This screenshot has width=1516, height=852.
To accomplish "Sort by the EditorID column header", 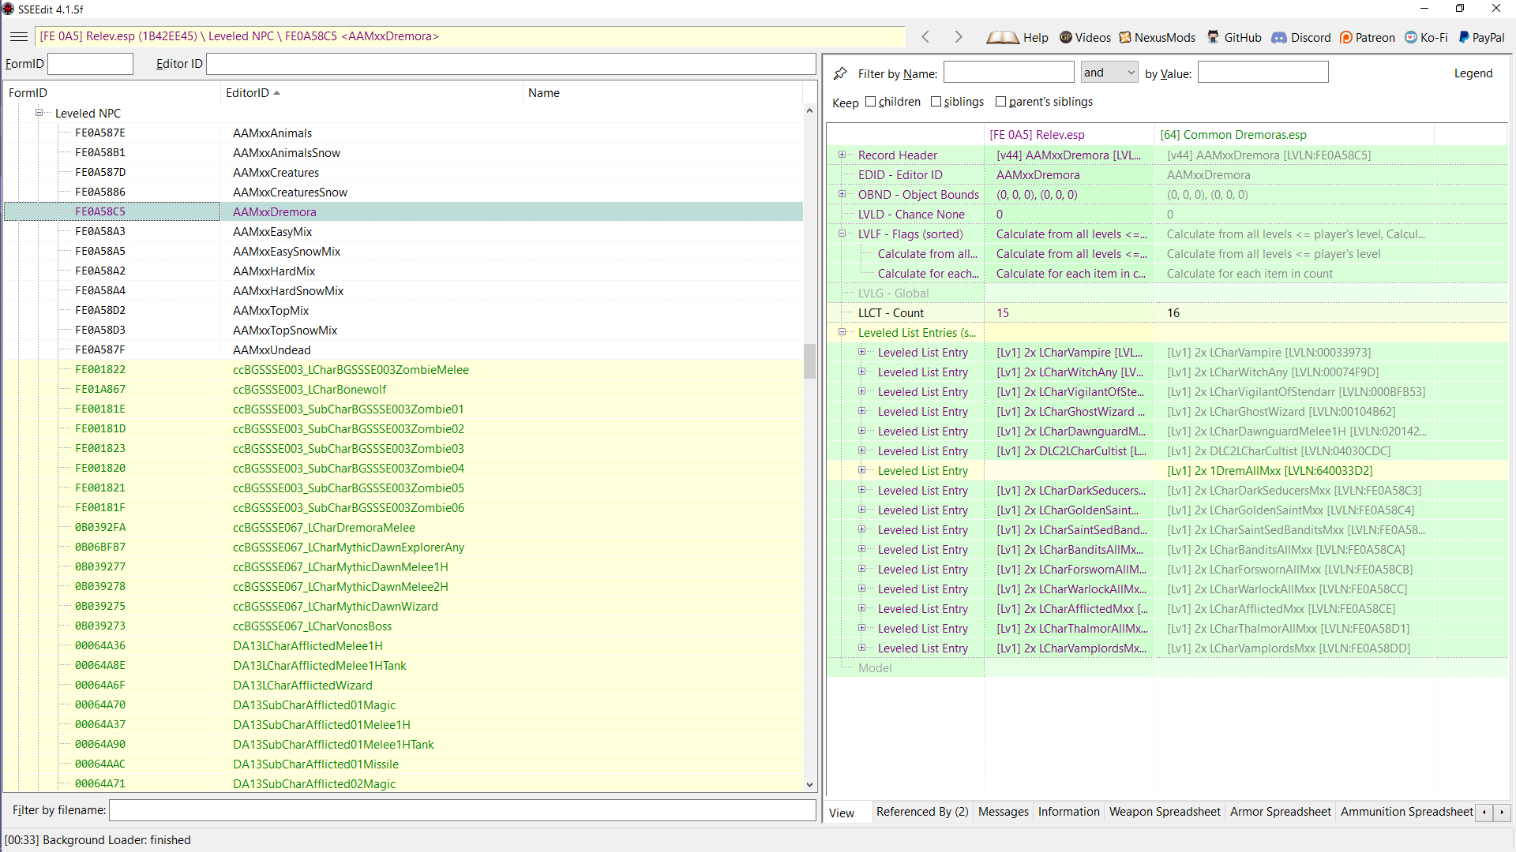I will click(x=371, y=93).
